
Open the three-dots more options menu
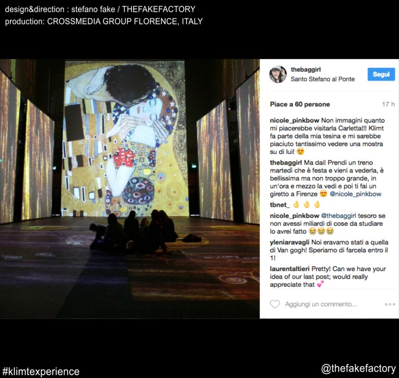(x=390, y=304)
